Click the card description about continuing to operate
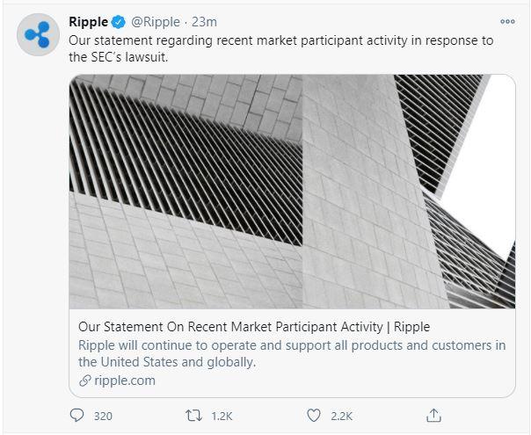The height and width of the screenshot is (435, 531). [291, 353]
